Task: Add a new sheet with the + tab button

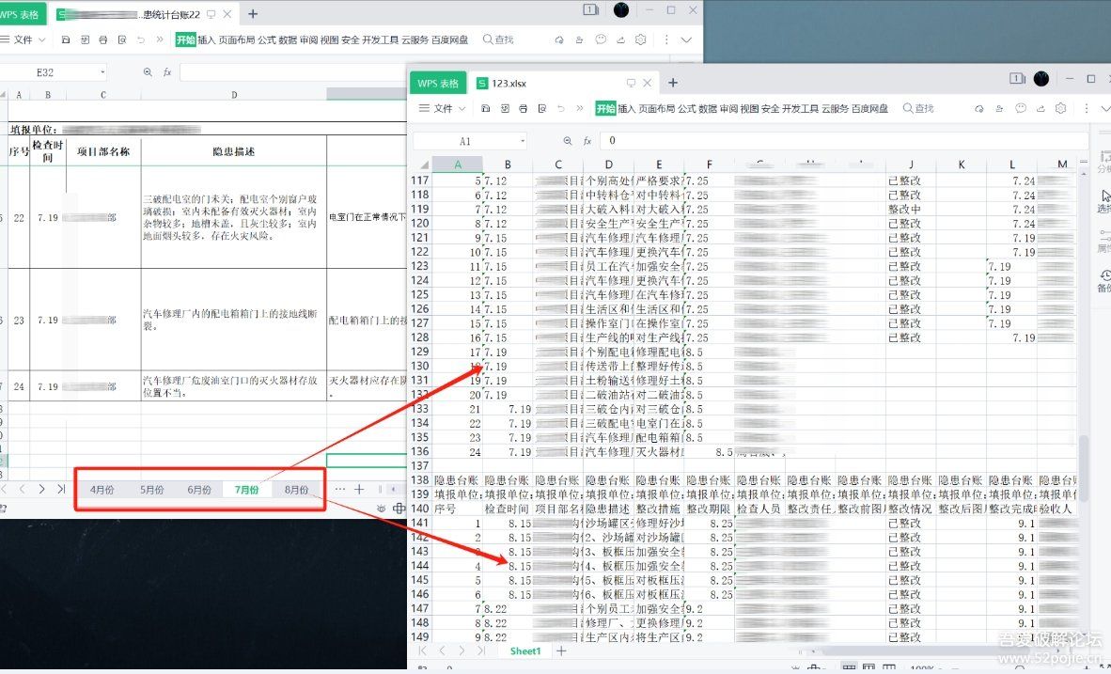Action: click(x=559, y=650)
